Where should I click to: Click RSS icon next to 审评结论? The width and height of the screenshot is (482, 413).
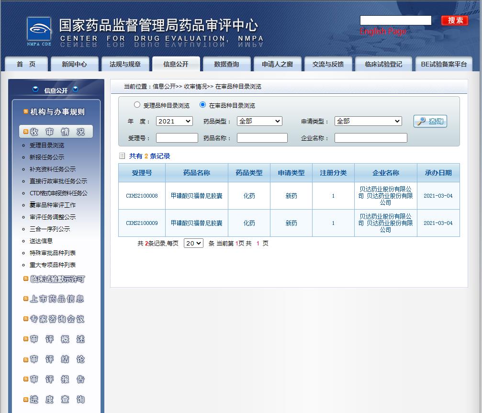pos(26,359)
